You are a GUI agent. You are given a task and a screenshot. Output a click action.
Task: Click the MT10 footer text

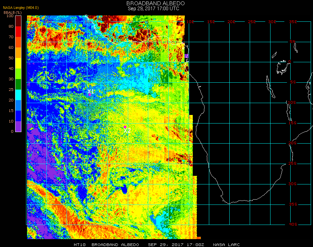coord(80,245)
